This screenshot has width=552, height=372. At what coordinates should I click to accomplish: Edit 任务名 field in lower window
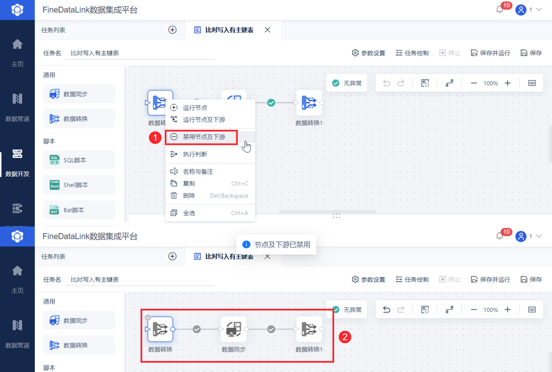coord(140,280)
